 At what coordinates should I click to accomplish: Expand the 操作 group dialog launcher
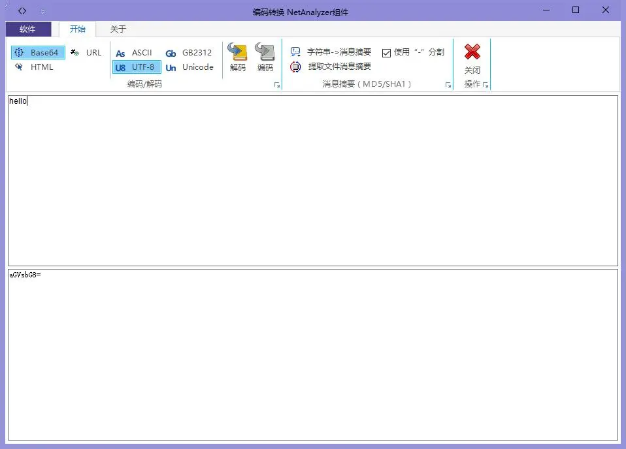[486, 85]
